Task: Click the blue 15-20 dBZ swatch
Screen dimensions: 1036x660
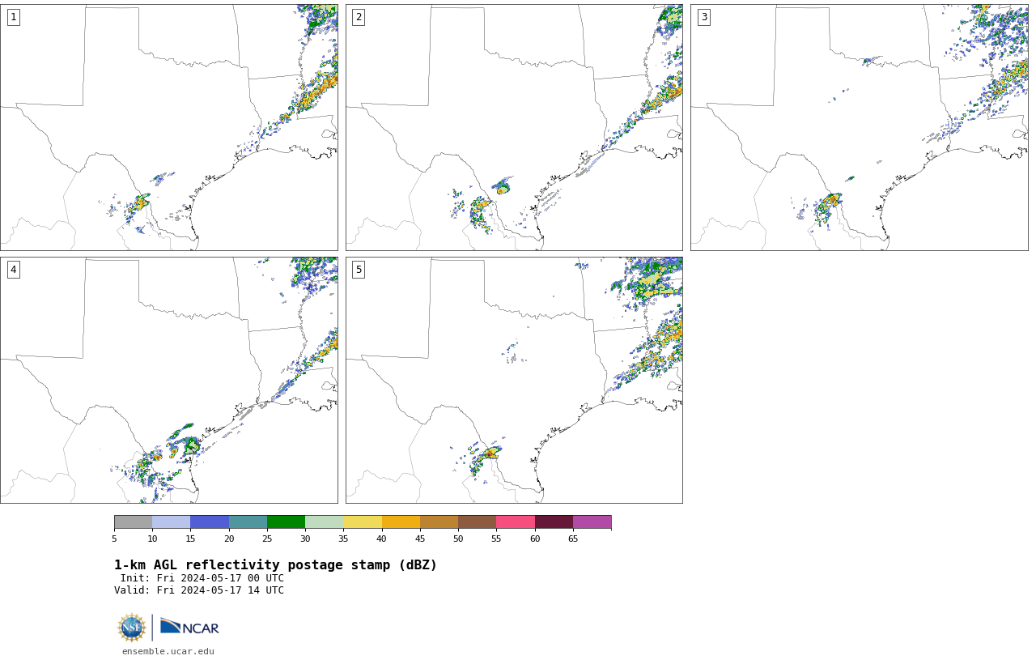Action: pyautogui.click(x=210, y=522)
